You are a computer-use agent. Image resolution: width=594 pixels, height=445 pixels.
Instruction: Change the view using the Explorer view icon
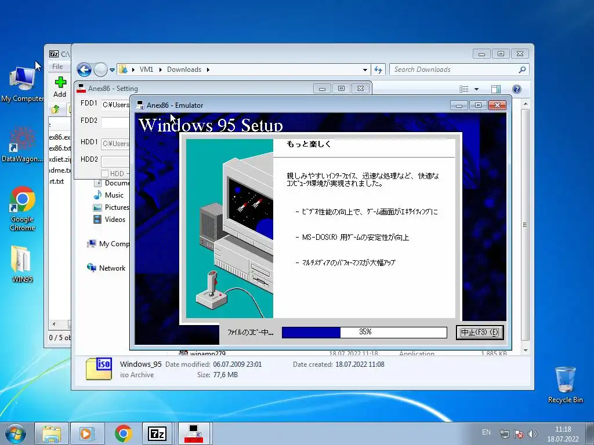click(463, 89)
